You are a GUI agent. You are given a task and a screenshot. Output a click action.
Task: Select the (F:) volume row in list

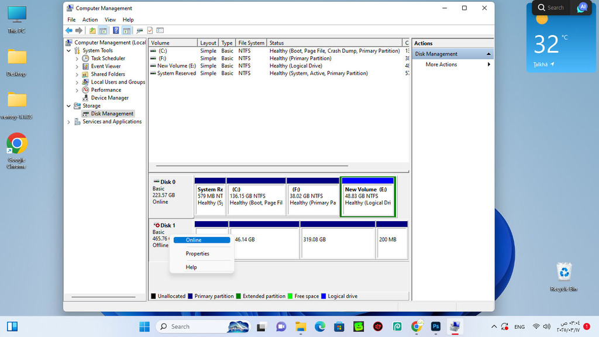[x=279, y=59]
